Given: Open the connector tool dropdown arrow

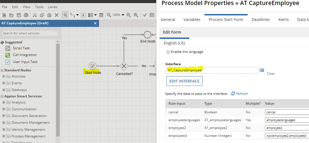Looking at the screenshot, I should (x=77, y=15).
